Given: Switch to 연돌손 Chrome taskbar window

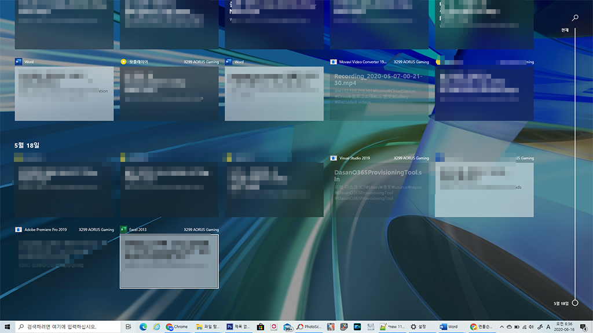Looking at the screenshot, I should coord(481,327).
